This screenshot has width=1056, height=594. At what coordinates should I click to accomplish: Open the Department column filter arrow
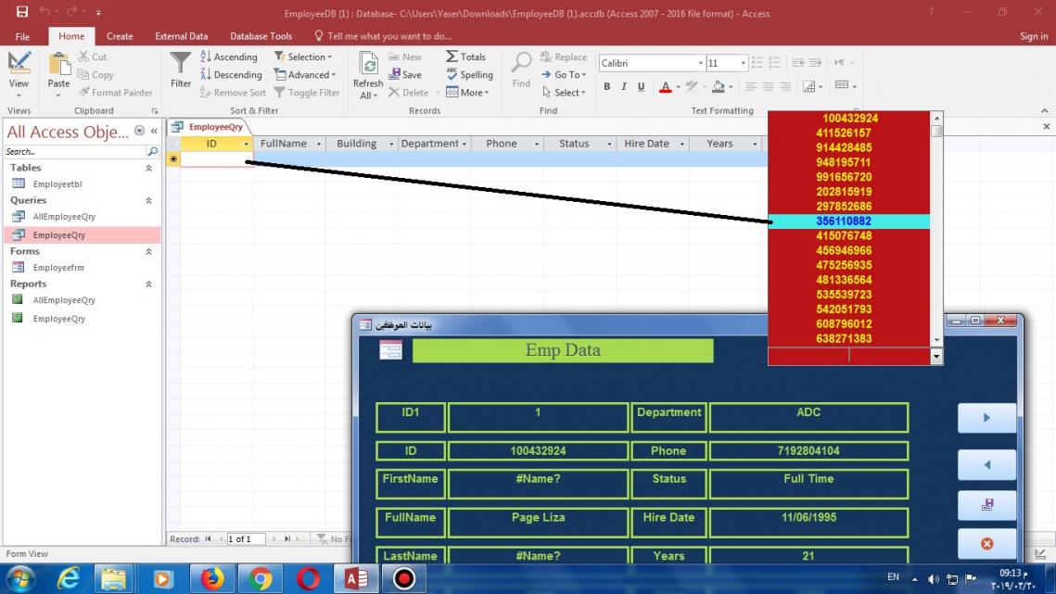[x=464, y=144]
